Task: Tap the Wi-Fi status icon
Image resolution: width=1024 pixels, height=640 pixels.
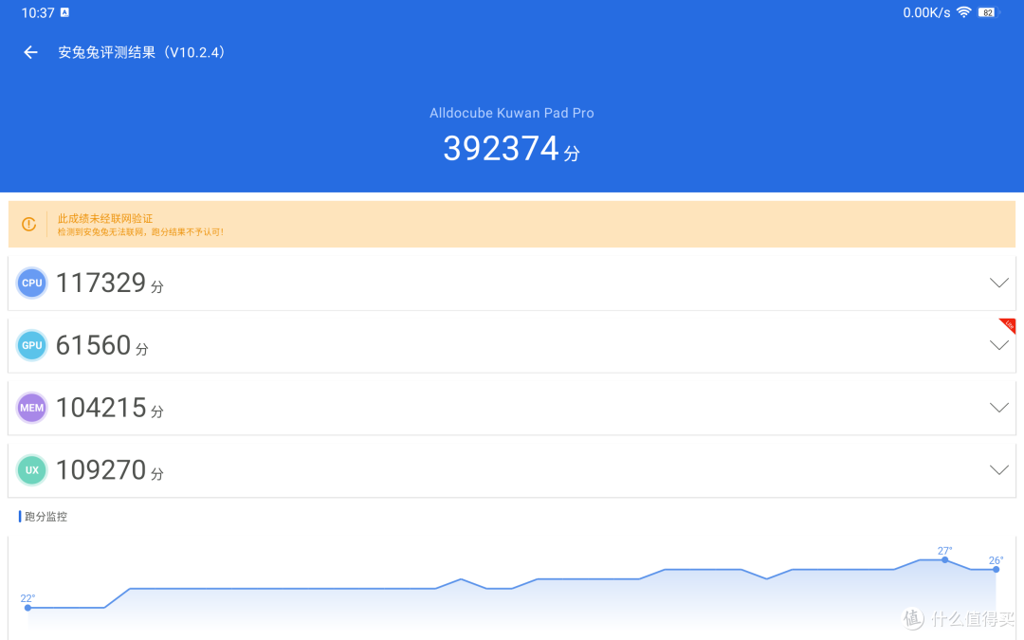Action: point(963,12)
